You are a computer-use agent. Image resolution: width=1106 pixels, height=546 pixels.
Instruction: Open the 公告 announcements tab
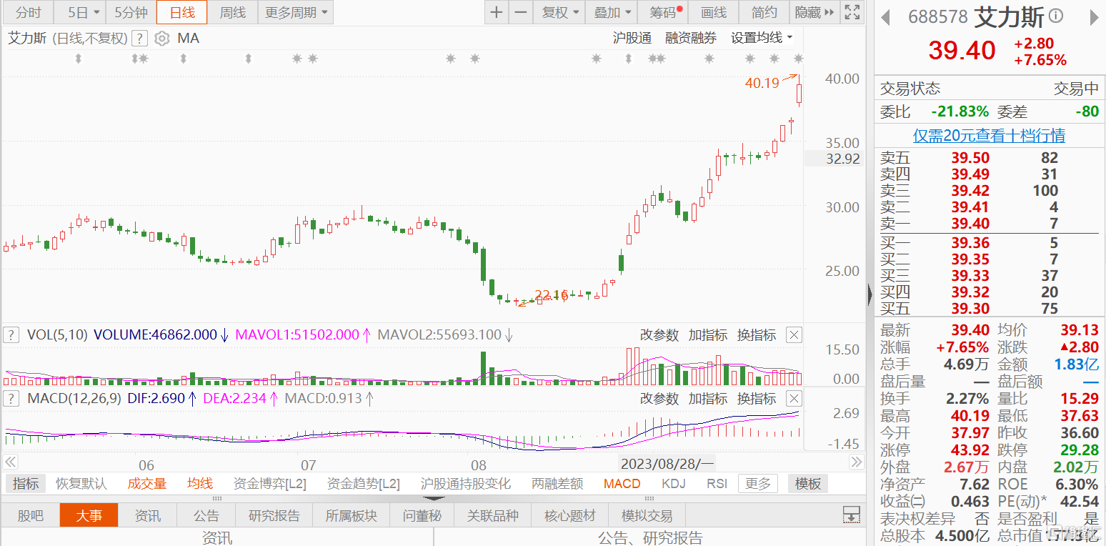[206, 515]
